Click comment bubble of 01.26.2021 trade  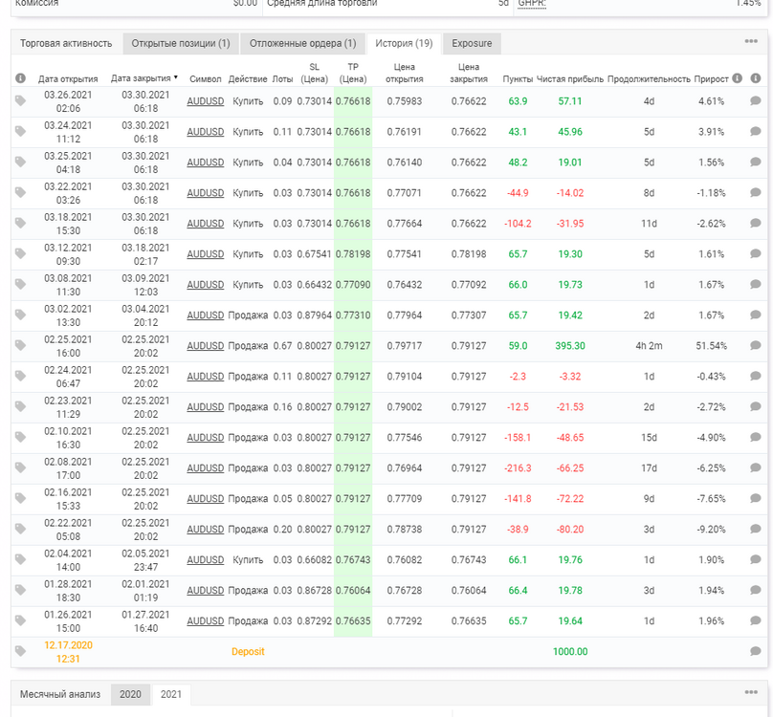tap(755, 620)
